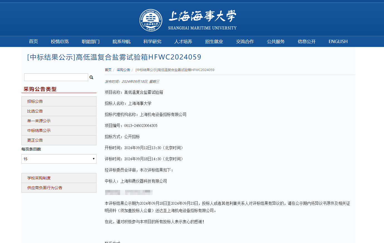Open the 公共服务 navigation item
Viewport: 384px width, 243px height.
click(x=276, y=41)
